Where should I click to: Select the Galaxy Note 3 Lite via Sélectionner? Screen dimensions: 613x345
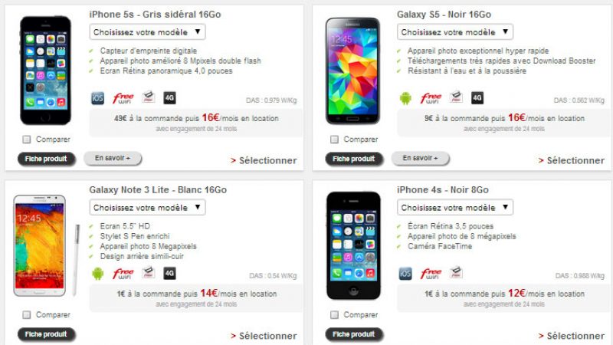click(x=264, y=336)
